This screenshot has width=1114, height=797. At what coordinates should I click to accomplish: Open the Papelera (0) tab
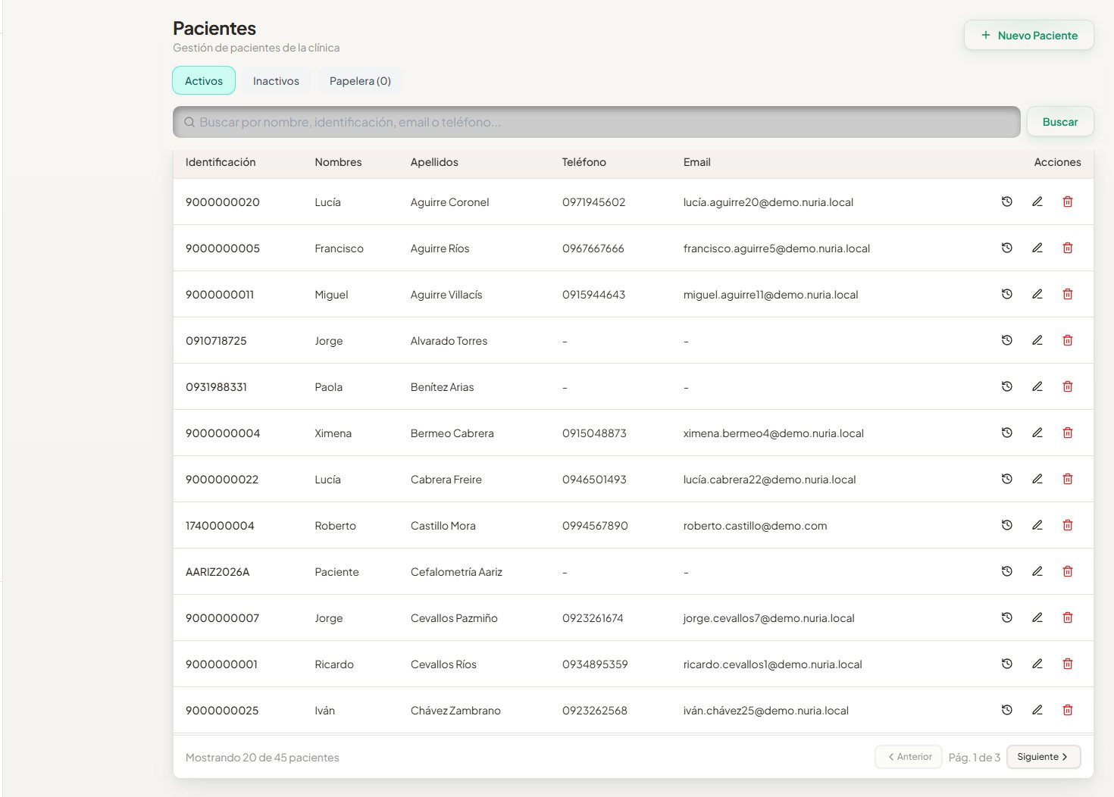(x=360, y=81)
